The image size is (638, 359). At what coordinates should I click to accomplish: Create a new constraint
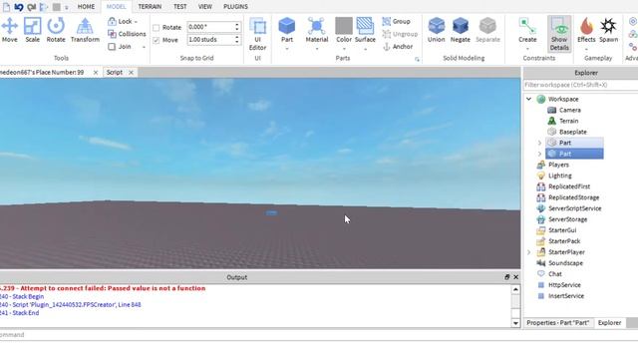(527, 30)
